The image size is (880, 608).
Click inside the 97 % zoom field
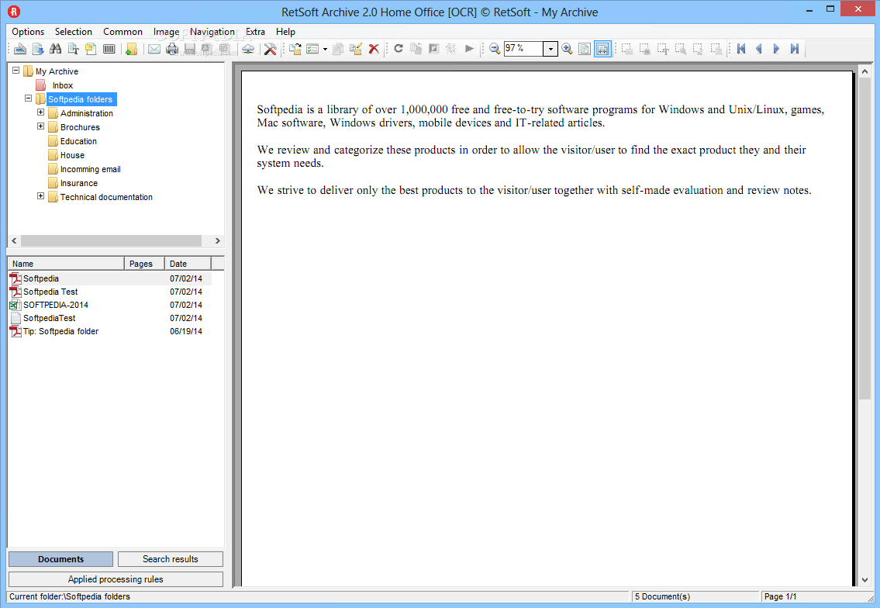click(523, 49)
